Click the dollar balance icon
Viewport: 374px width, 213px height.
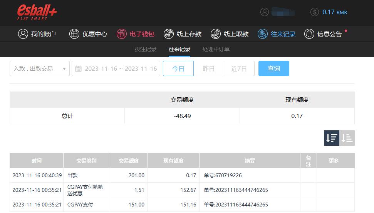(314, 12)
